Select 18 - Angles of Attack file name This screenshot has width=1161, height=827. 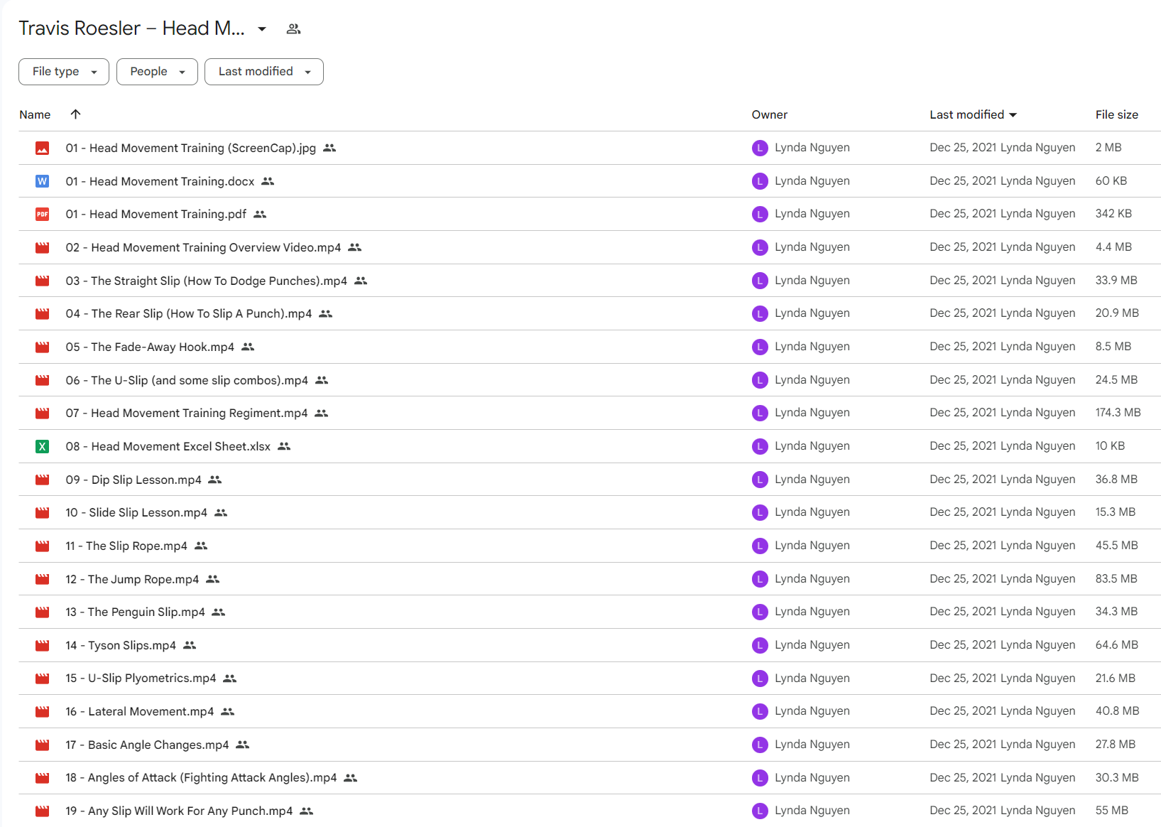201,778
